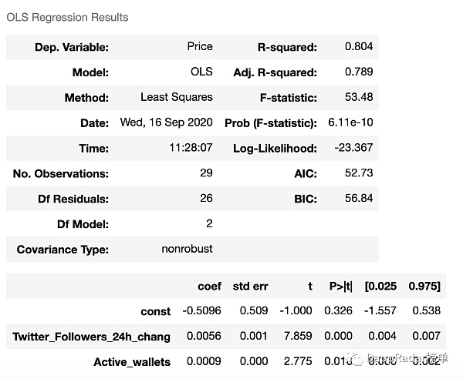Screen dimensions: 463x379
Task: Select the F-statistic value 53.48
Action: click(359, 97)
